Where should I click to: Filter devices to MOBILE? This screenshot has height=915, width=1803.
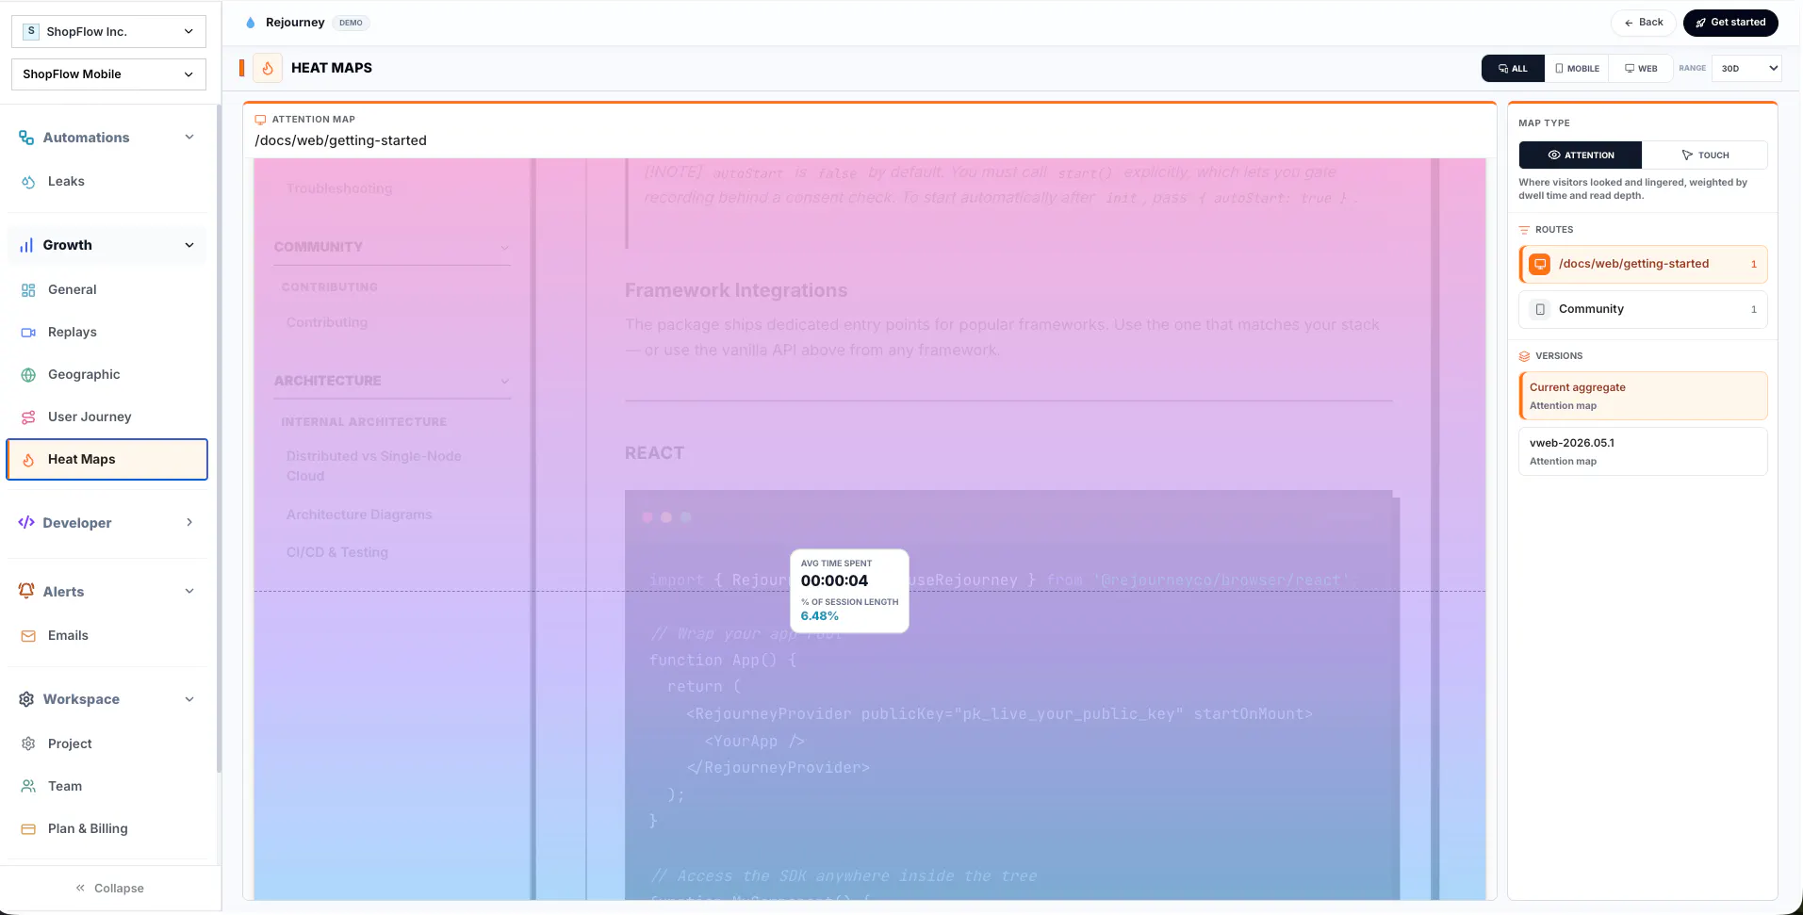[x=1577, y=69]
